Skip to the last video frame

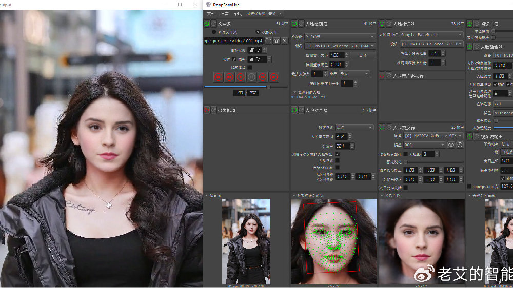(x=274, y=77)
